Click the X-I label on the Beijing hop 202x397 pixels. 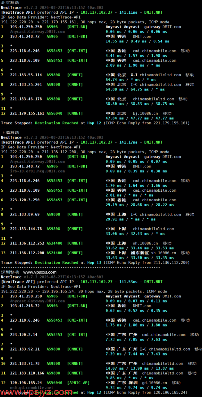pos(134,75)
